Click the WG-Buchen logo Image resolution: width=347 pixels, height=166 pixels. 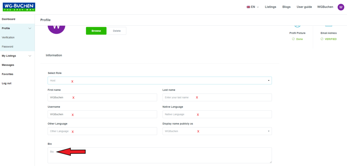(x=19, y=7)
